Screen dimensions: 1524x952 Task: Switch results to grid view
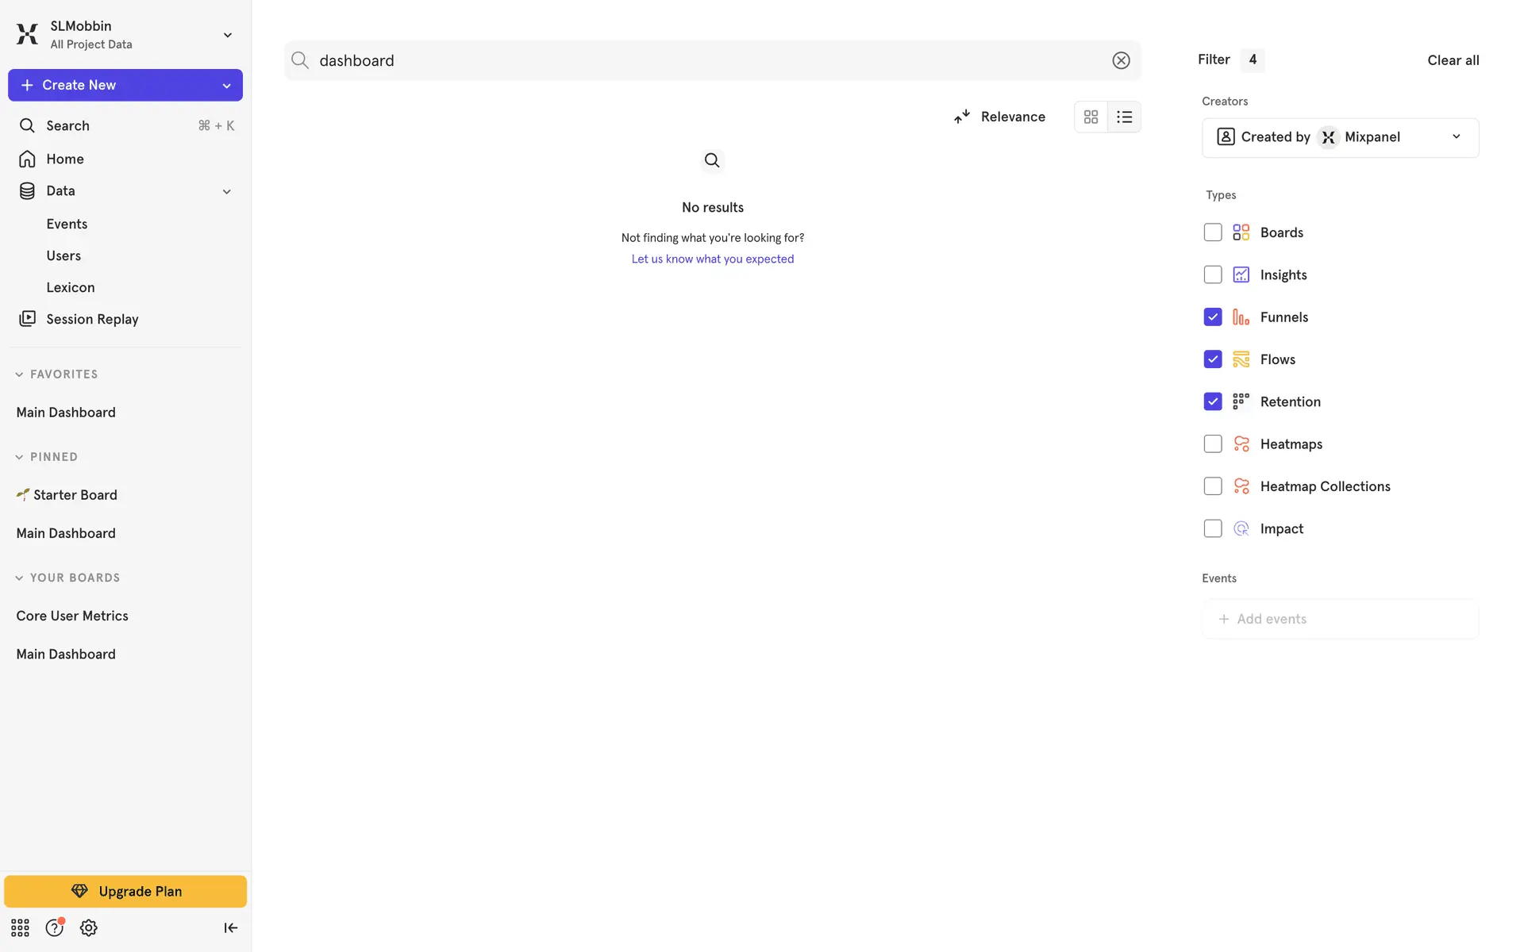pos(1091,117)
